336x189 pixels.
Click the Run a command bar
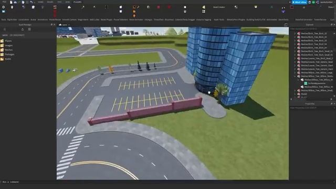(167, 182)
